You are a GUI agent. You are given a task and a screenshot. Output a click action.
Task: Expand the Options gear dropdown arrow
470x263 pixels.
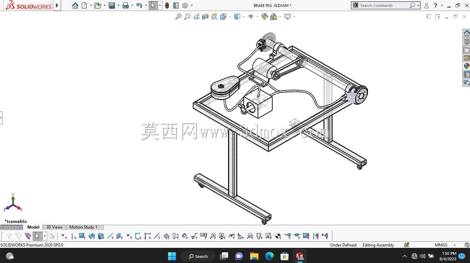(x=192, y=6)
